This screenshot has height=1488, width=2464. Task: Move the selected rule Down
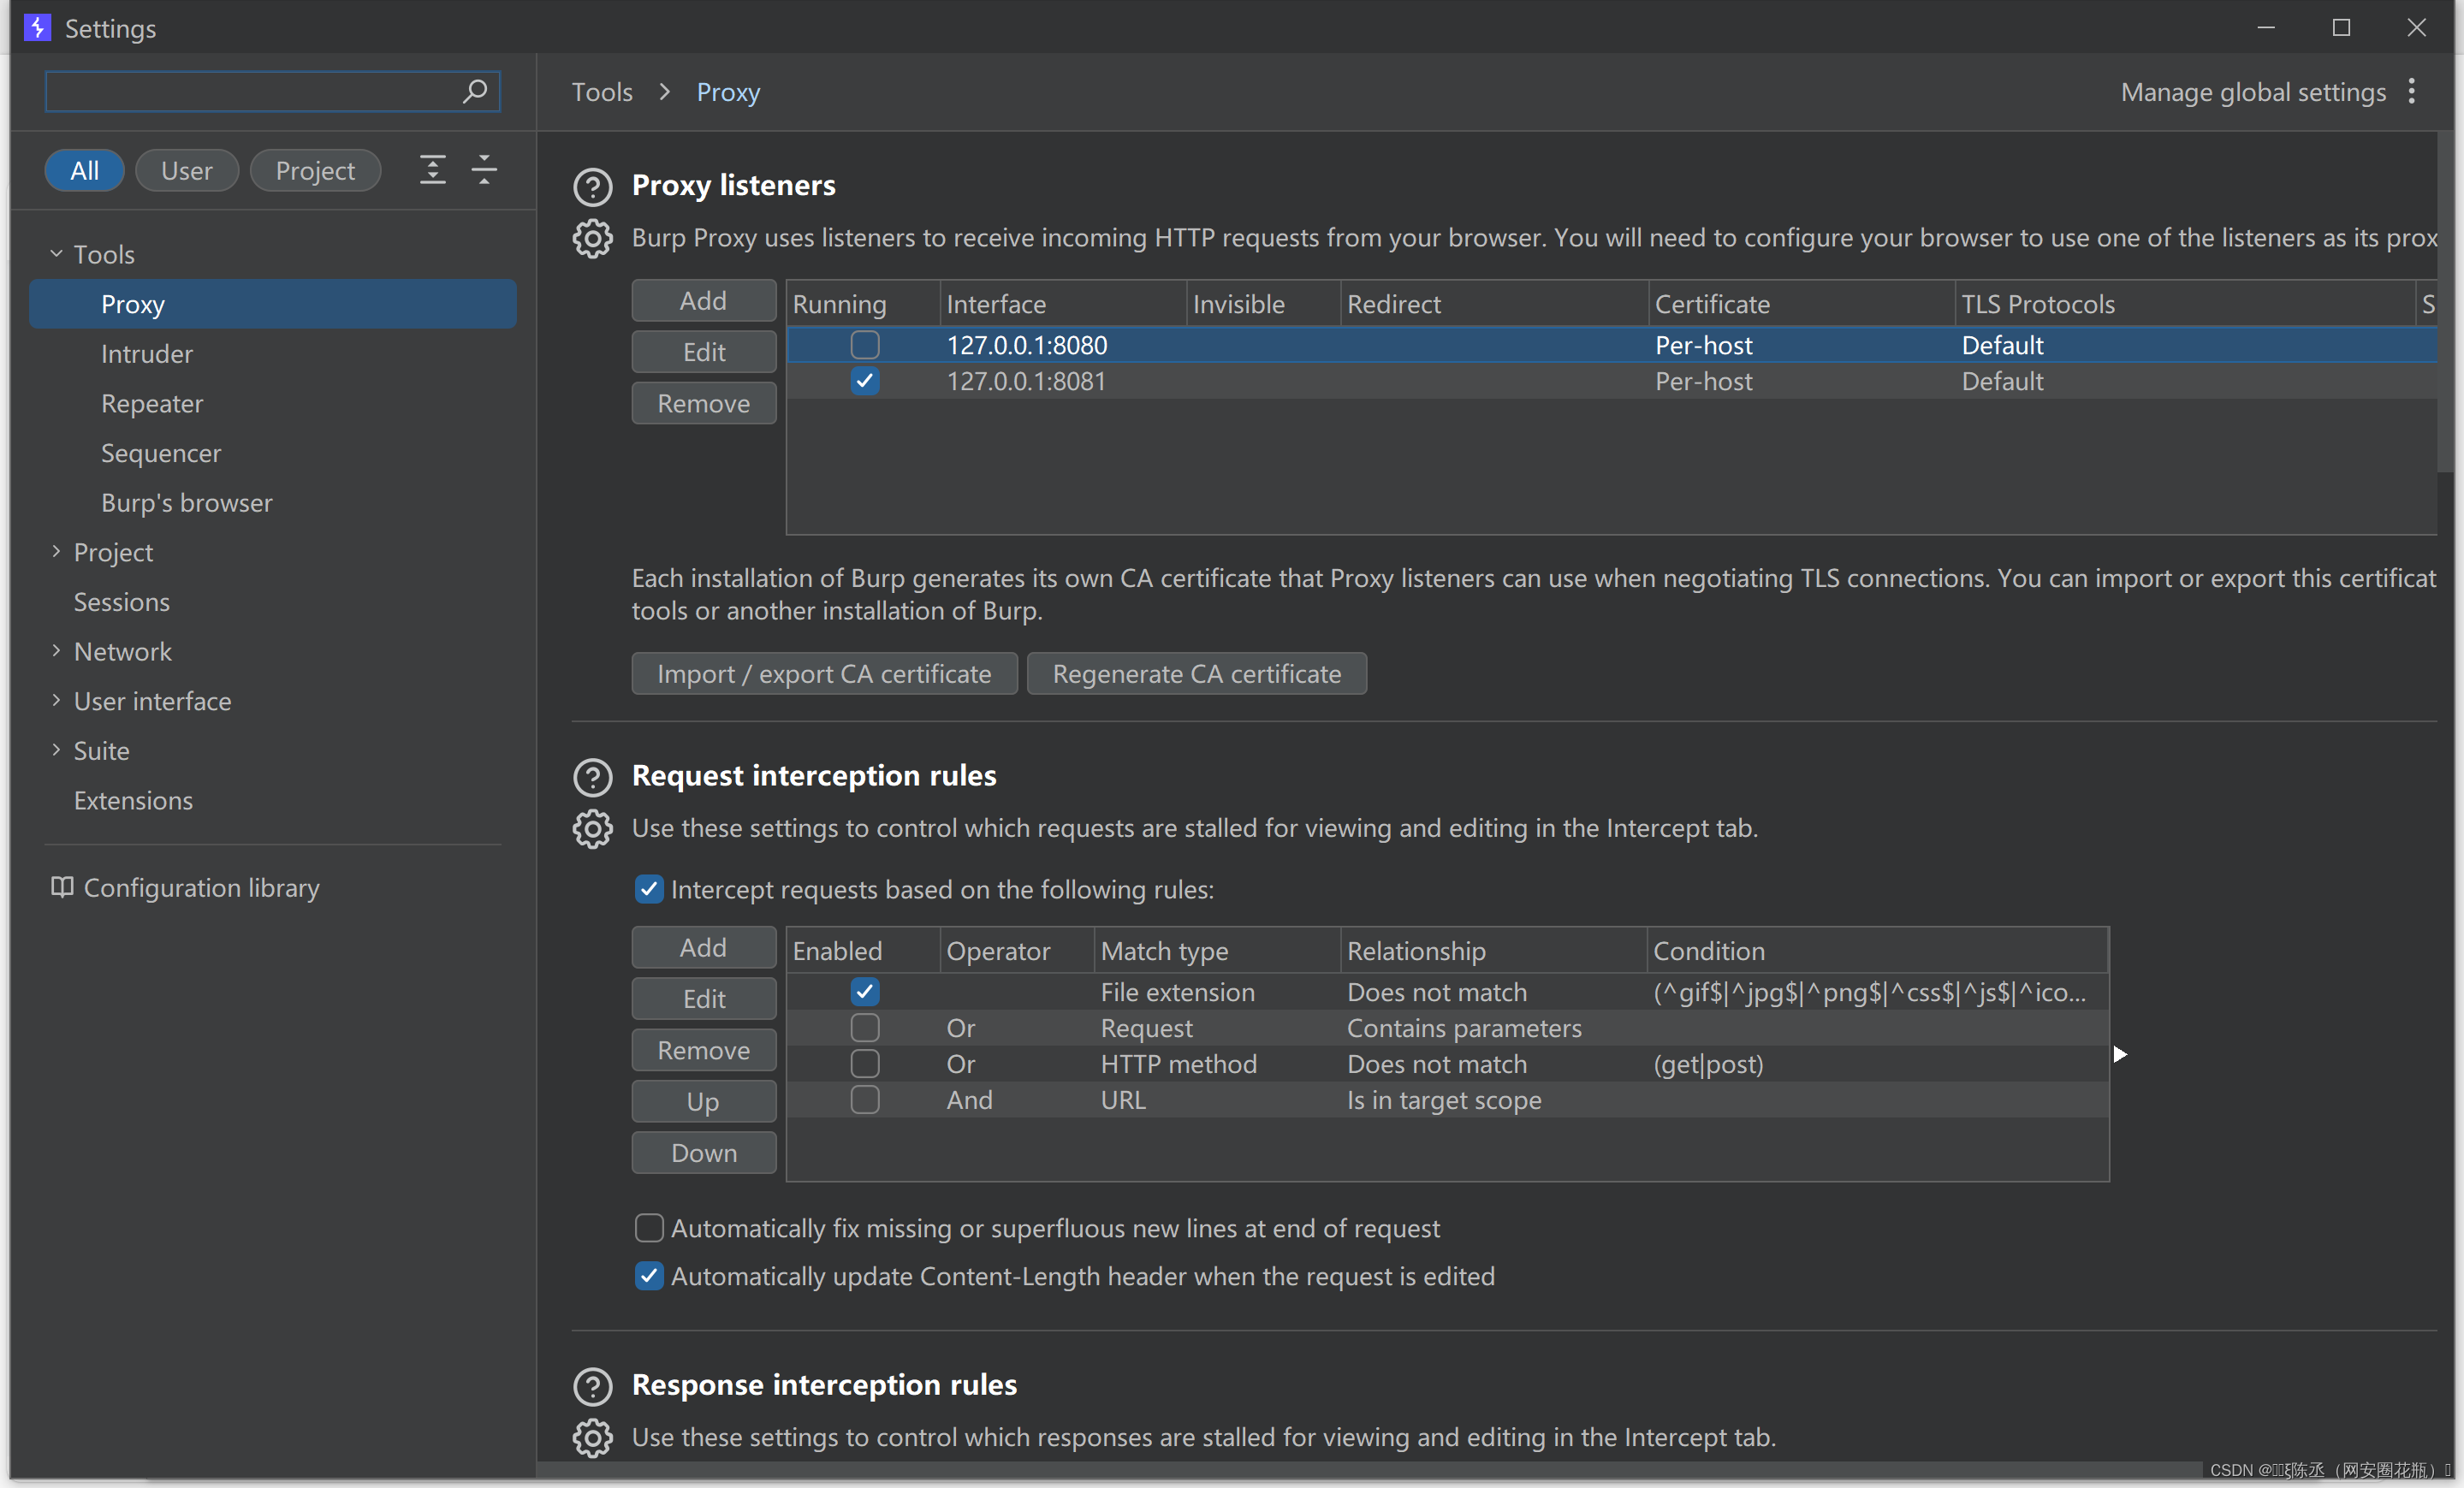point(704,1153)
